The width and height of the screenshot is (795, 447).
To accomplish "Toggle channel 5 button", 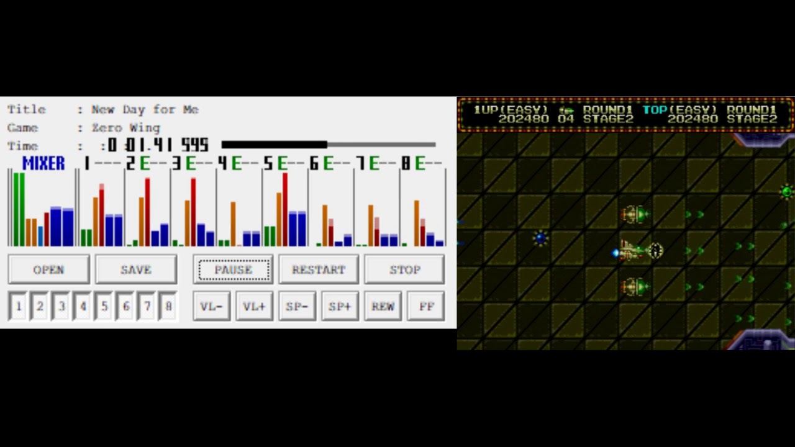I will pyautogui.click(x=104, y=306).
